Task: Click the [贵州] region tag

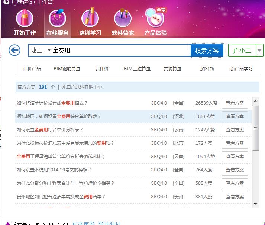Action: tap(179, 196)
